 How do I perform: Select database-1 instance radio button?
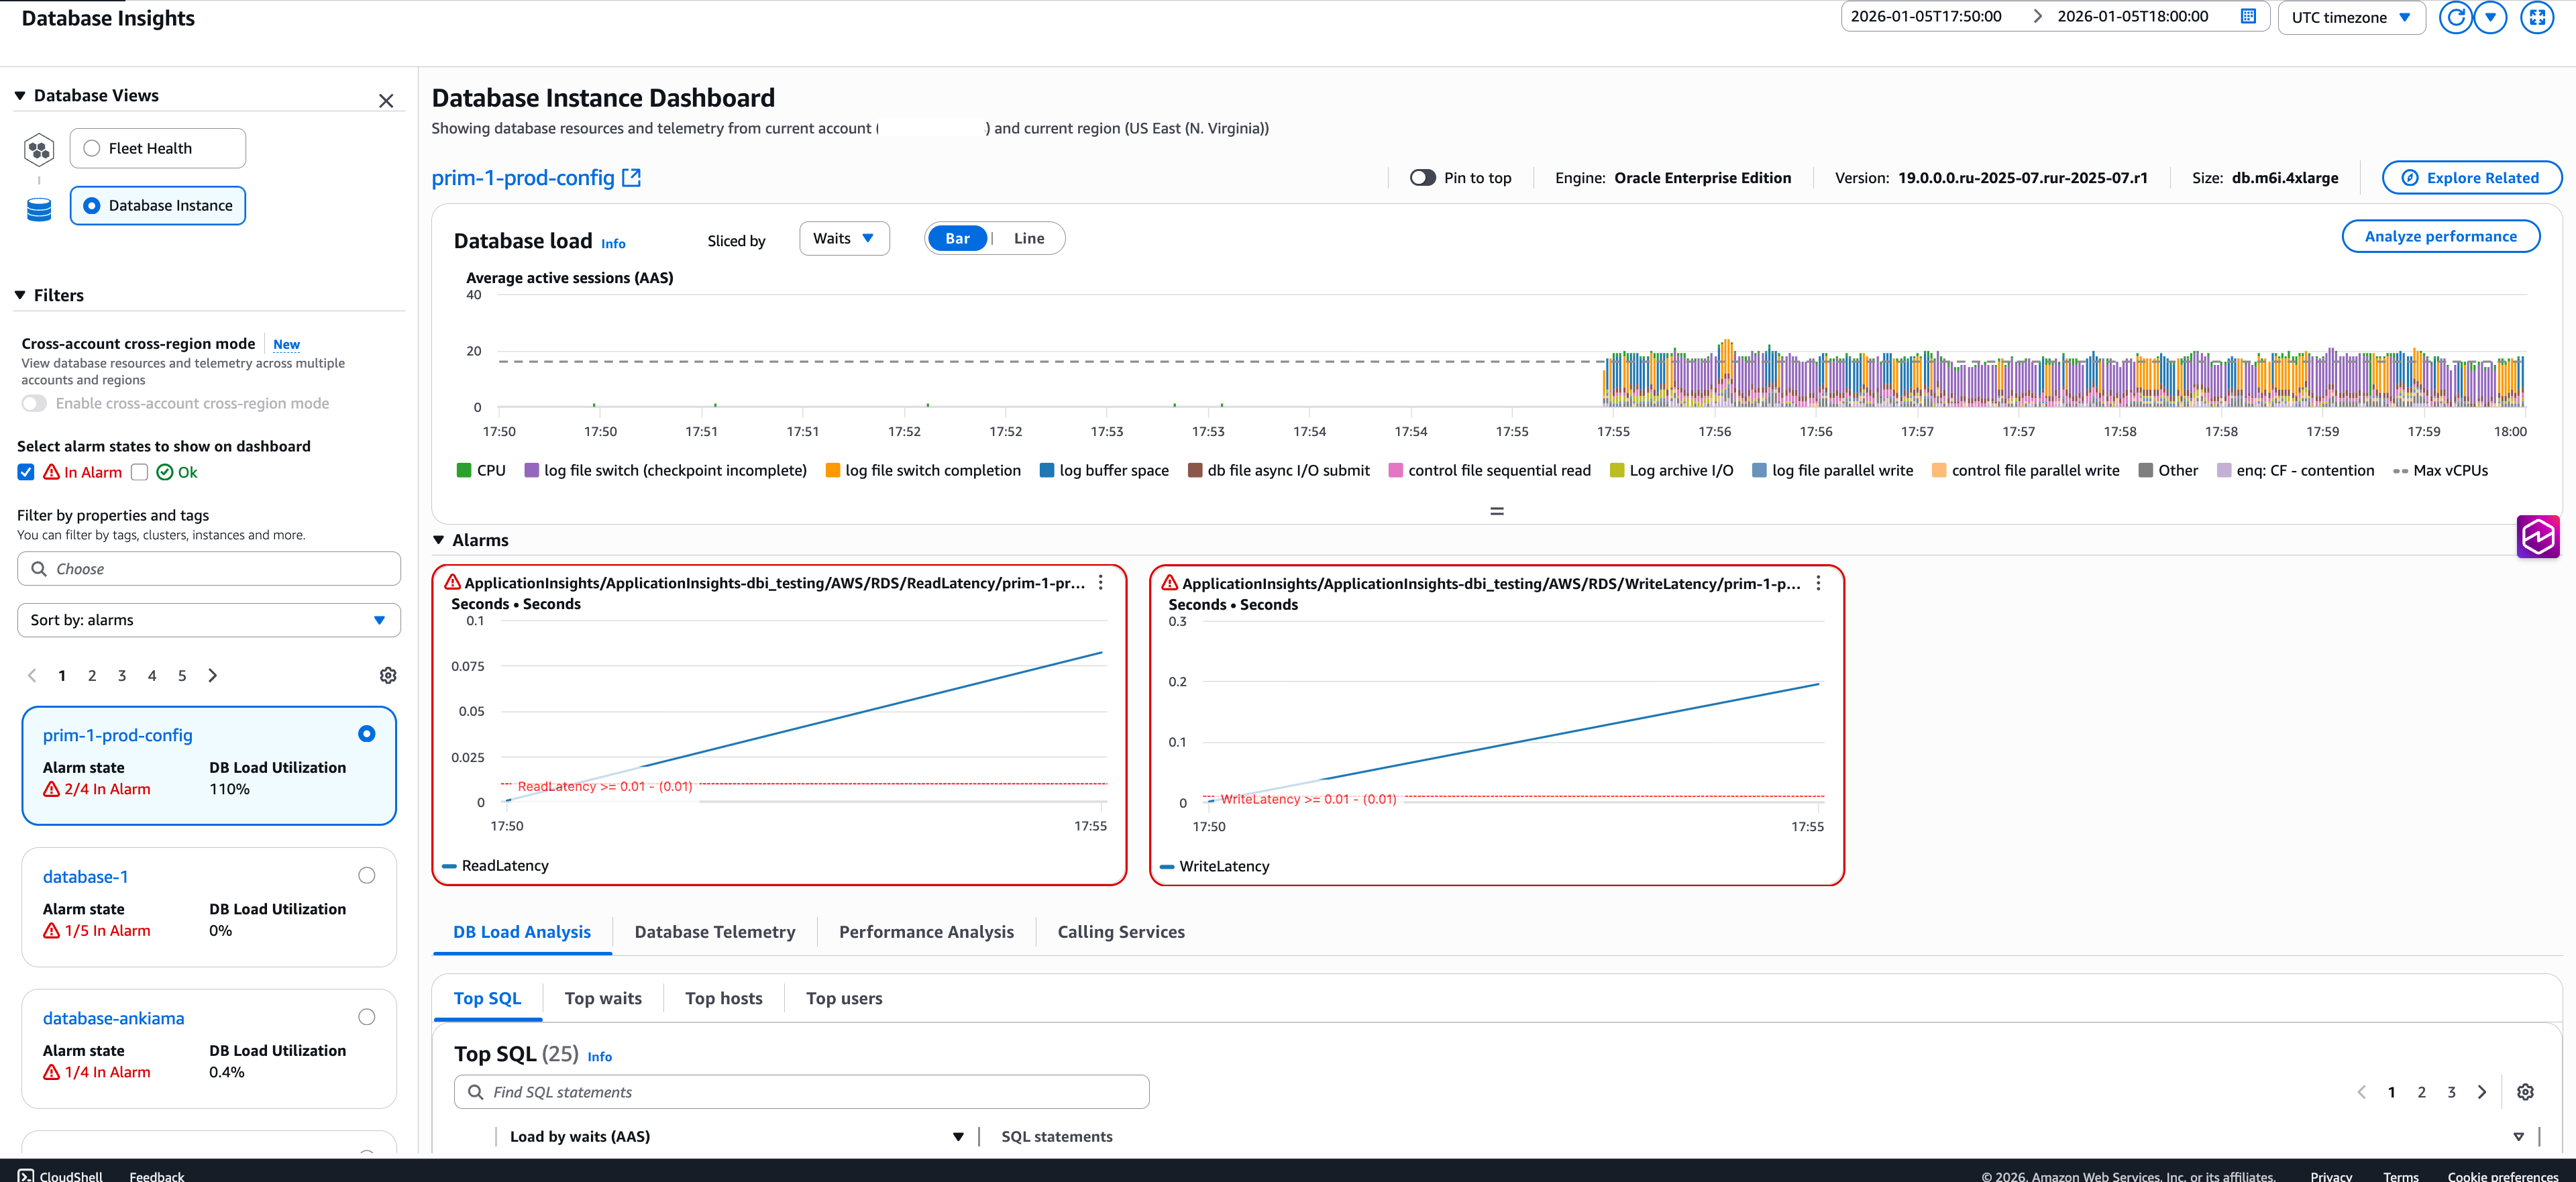coord(367,876)
